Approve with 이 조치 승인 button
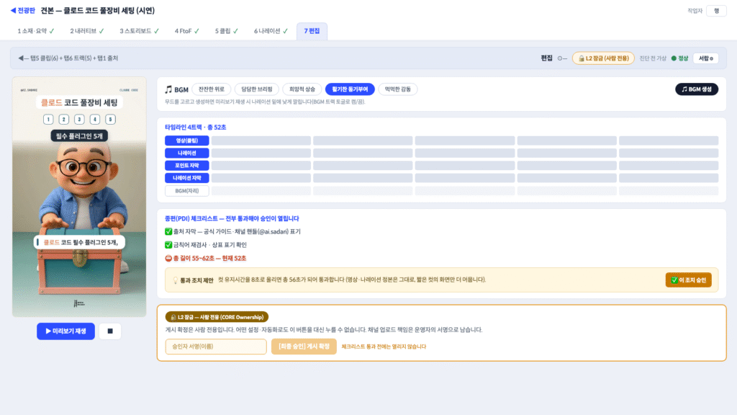Viewport: 737px width, 415px height. click(688, 280)
